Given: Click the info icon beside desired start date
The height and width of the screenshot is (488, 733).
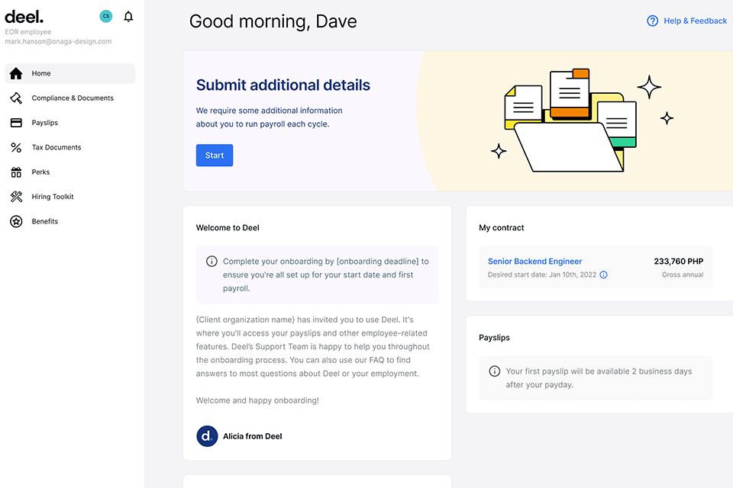Looking at the screenshot, I should [603, 274].
